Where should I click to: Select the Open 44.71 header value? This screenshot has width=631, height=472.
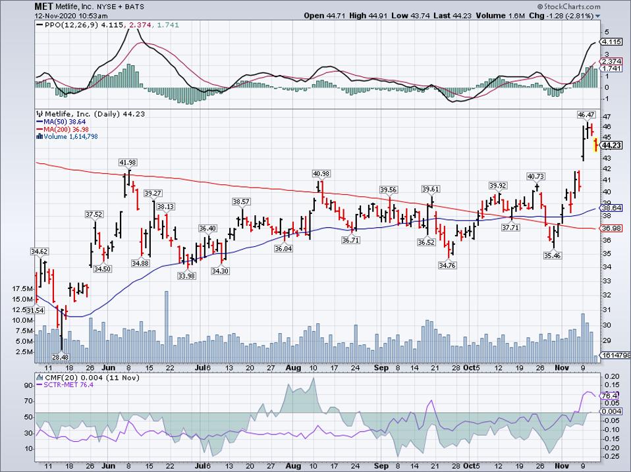pos(324,16)
